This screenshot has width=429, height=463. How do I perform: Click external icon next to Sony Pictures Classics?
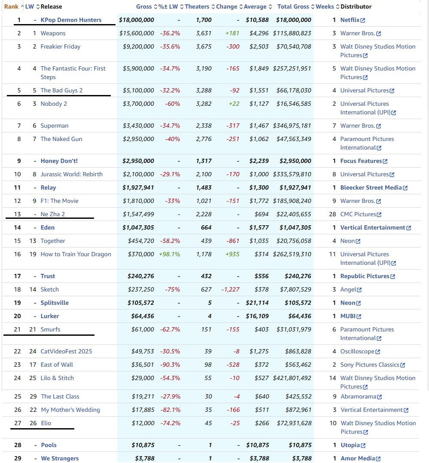click(x=403, y=365)
